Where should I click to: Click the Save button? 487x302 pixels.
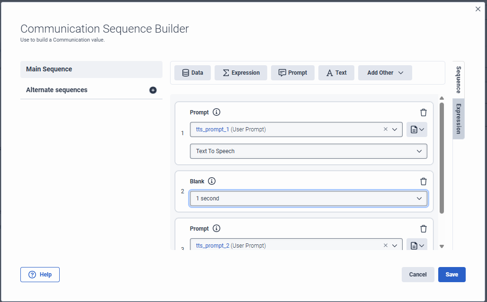click(451, 275)
